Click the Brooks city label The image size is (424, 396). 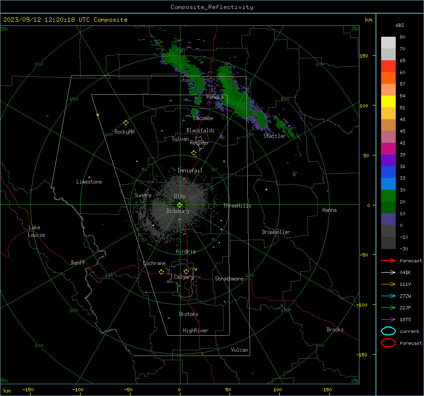tap(335, 330)
